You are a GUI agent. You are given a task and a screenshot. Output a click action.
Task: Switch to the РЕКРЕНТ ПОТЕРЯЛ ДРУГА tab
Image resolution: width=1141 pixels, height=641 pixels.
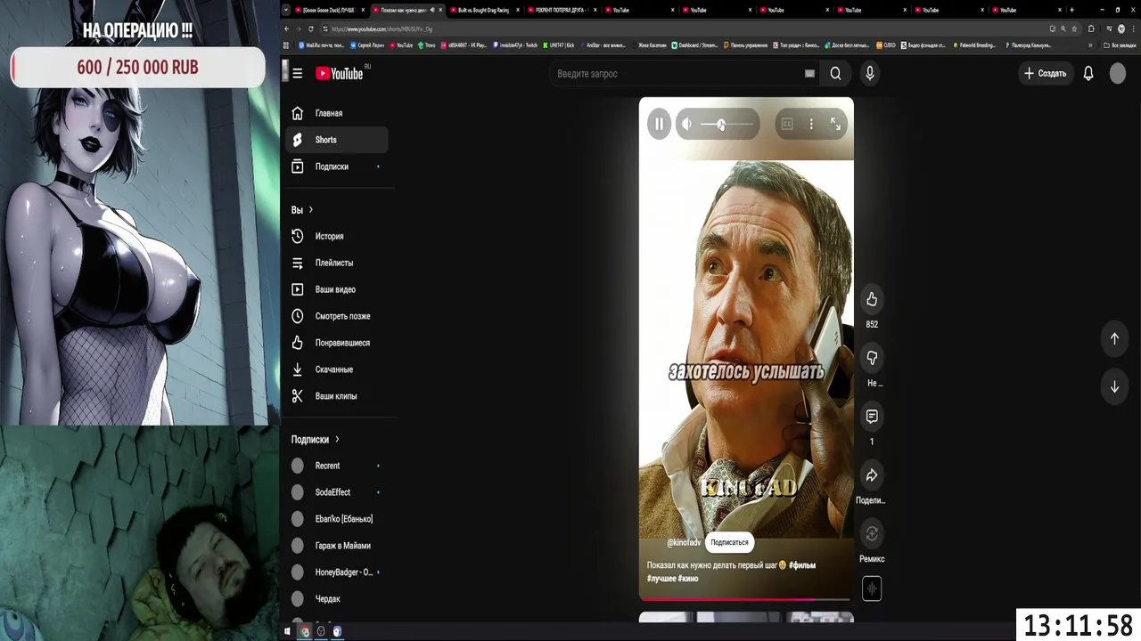click(x=561, y=10)
